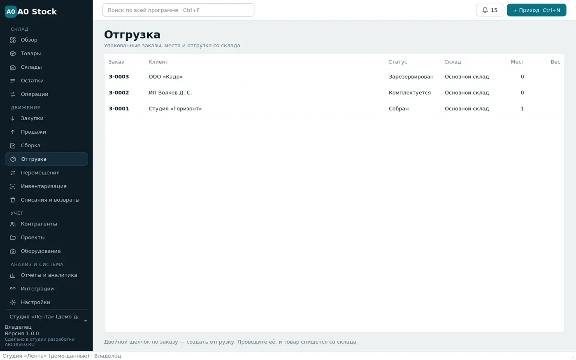
Task: Click the Мест column header
Action: coord(517,62)
